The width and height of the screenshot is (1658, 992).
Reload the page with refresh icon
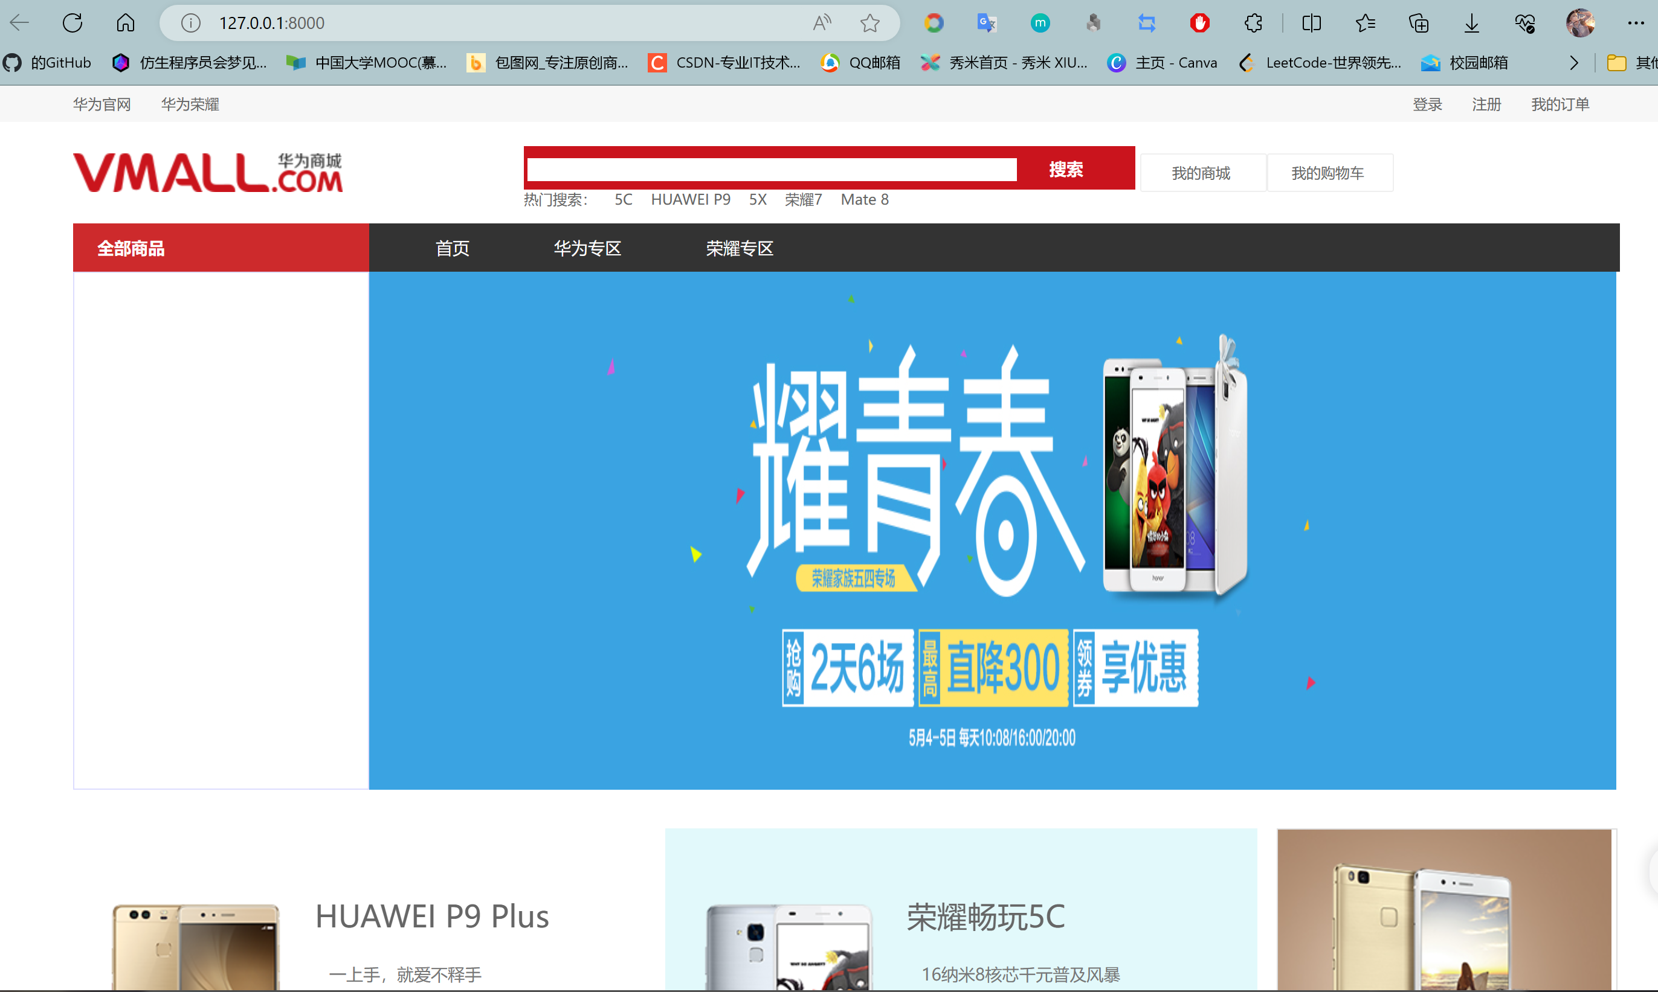click(x=73, y=23)
